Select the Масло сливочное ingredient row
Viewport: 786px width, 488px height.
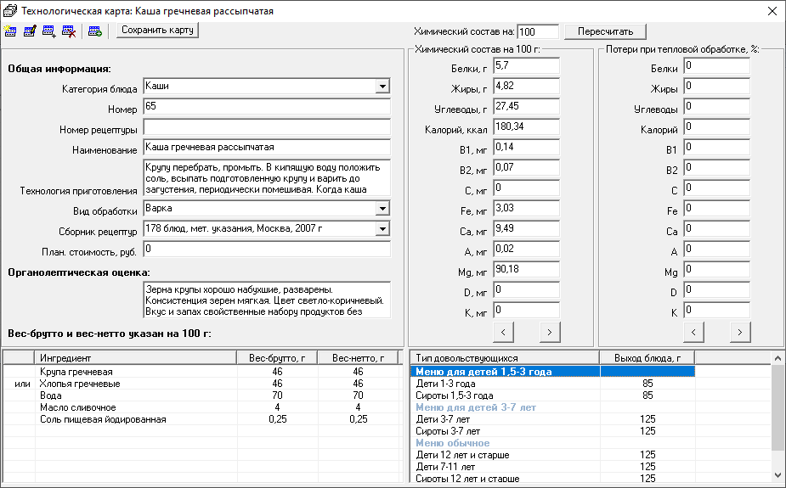[78, 407]
